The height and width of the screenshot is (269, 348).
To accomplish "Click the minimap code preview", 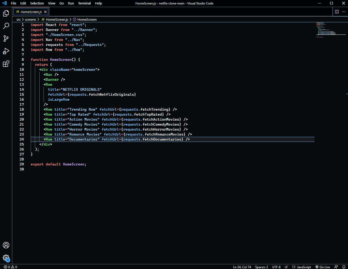I will [331, 30].
